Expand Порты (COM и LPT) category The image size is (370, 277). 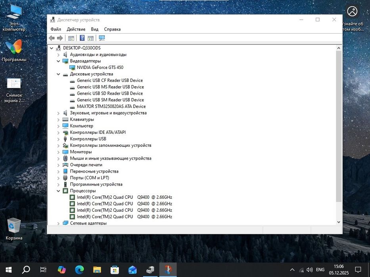pos(58,178)
